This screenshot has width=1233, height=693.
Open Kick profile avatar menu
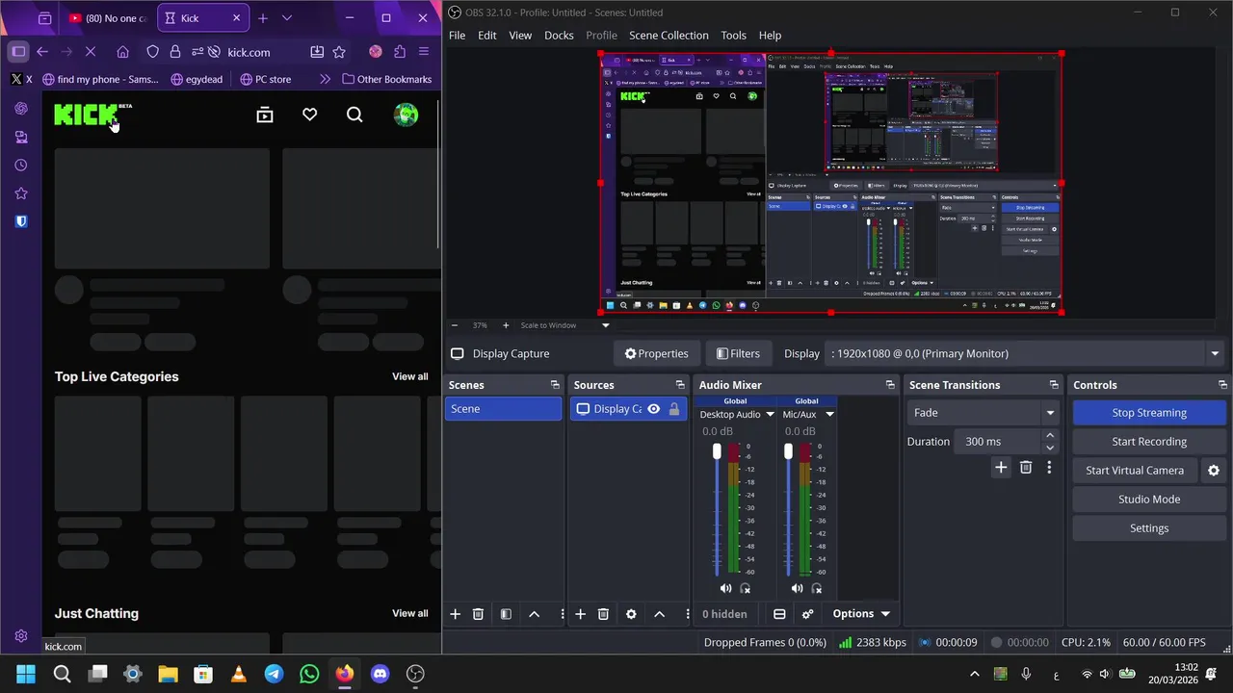pyautogui.click(x=407, y=115)
